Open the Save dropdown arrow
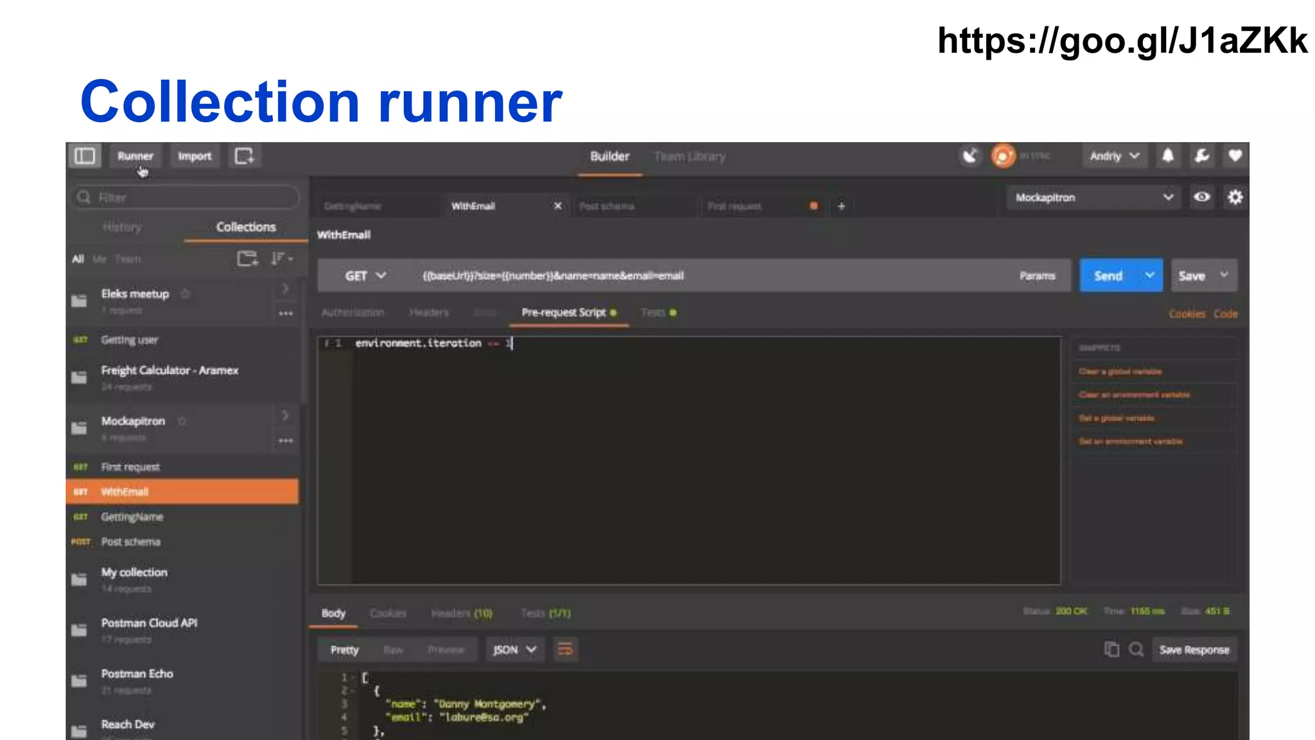 (x=1224, y=275)
